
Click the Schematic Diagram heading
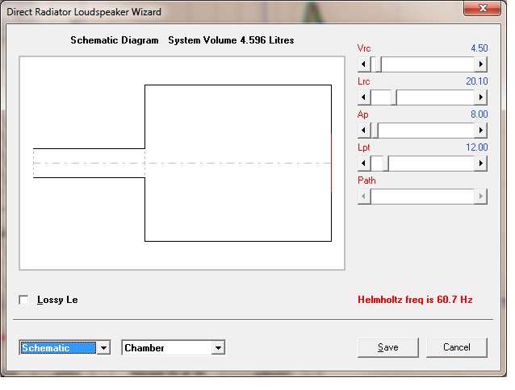click(115, 40)
